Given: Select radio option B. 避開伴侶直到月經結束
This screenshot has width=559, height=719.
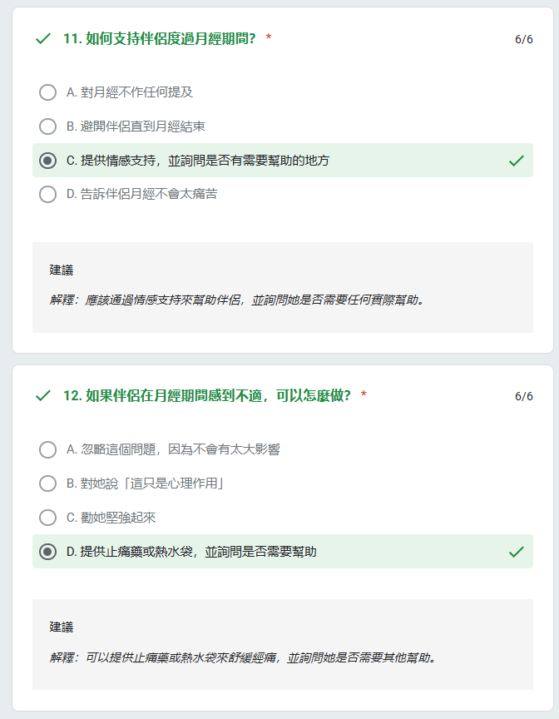Looking at the screenshot, I should [47, 126].
